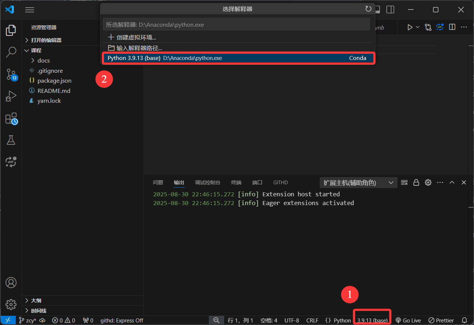Click the ports forwarded 0 status item
Screen dimensions: 474x325
click(88, 320)
